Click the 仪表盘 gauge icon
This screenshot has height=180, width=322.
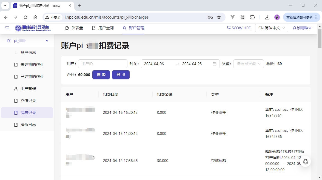[x=67, y=28]
